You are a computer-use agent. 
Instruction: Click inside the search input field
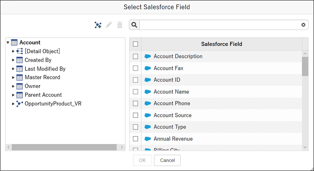pyautogui.click(x=220, y=25)
